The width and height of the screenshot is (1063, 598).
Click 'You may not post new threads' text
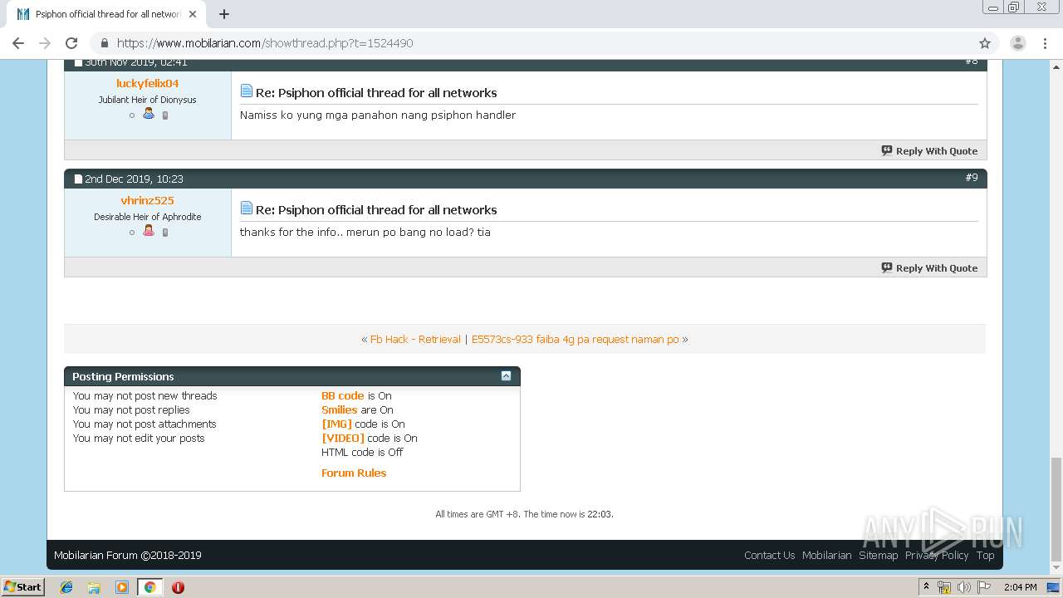pyautogui.click(x=145, y=396)
